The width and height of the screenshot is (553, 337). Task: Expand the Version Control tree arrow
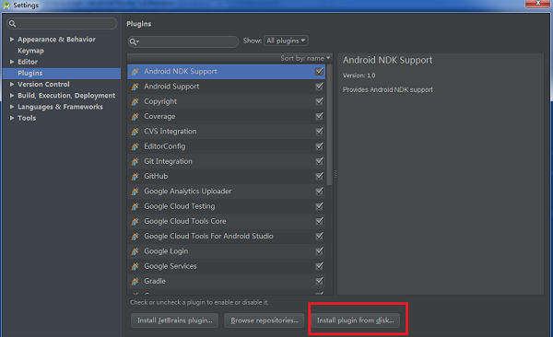(x=12, y=85)
